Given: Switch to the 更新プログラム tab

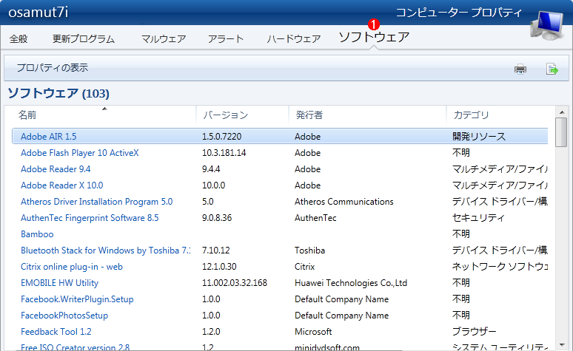Looking at the screenshot, I should pos(84,38).
